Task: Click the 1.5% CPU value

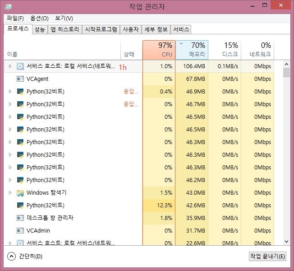Action: [166, 193]
